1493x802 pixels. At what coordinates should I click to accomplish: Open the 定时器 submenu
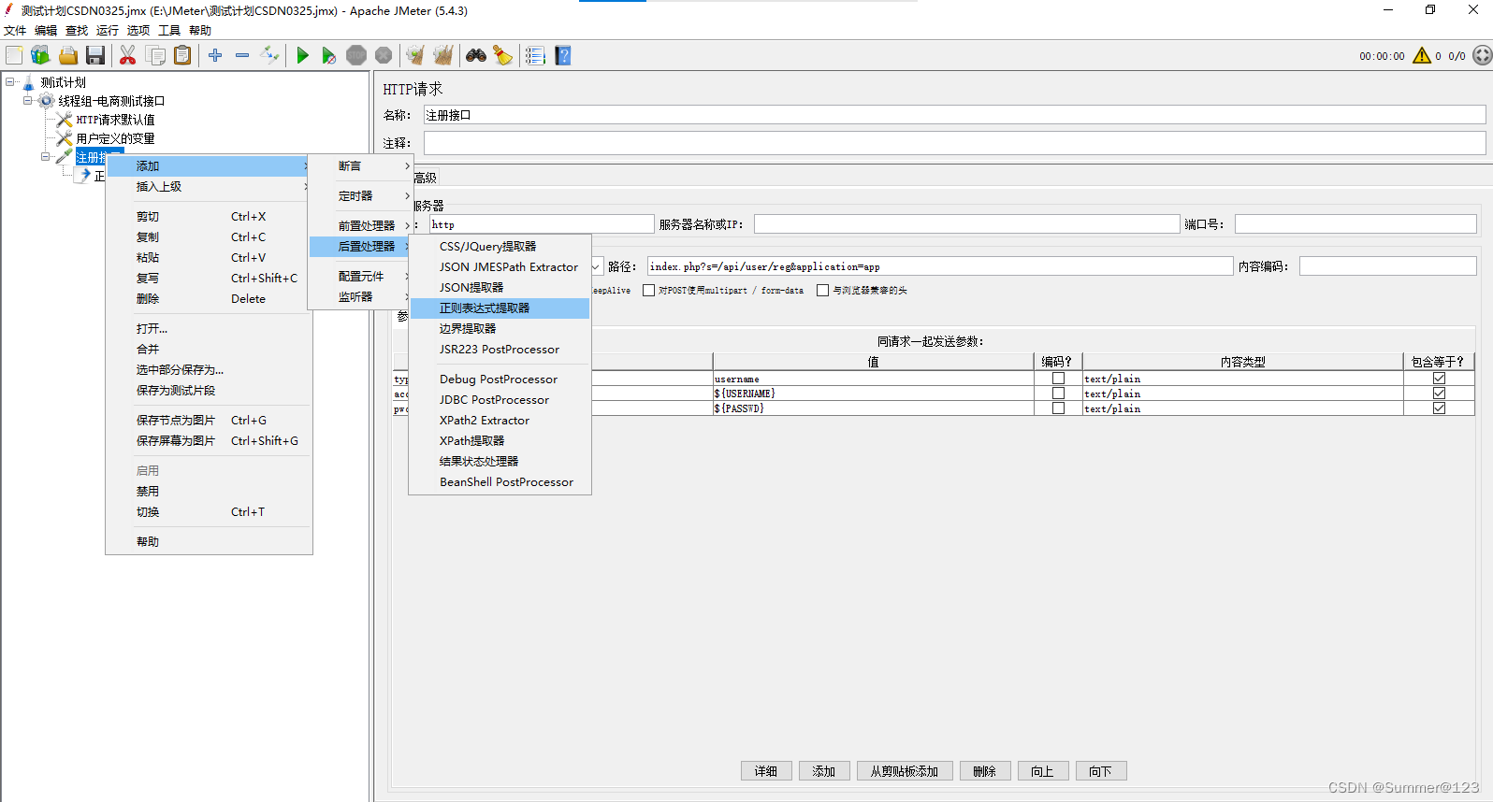(361, 196)
